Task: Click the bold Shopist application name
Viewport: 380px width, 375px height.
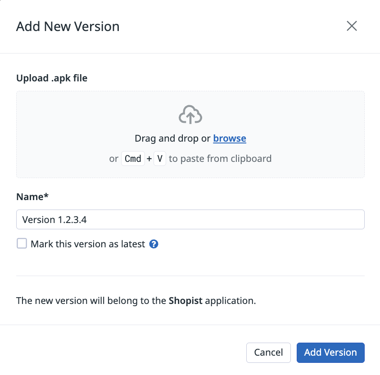Action: pyautogui.click(x=185, y=300)
